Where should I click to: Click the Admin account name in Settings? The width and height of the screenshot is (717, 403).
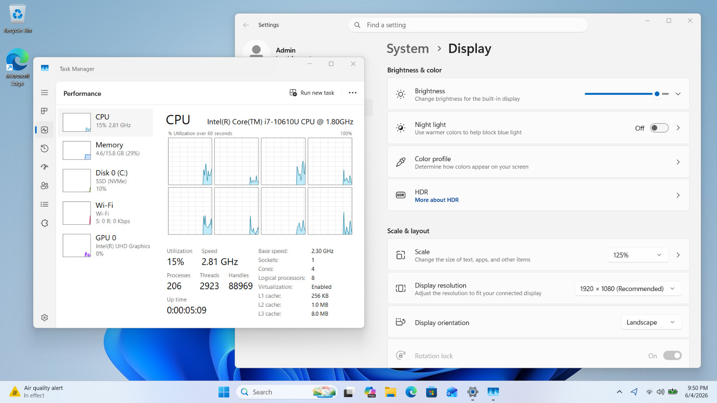pyautogui.click(x=285, y=50)
